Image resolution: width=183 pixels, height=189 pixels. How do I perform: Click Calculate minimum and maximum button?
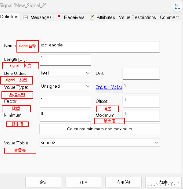(100, 129)
